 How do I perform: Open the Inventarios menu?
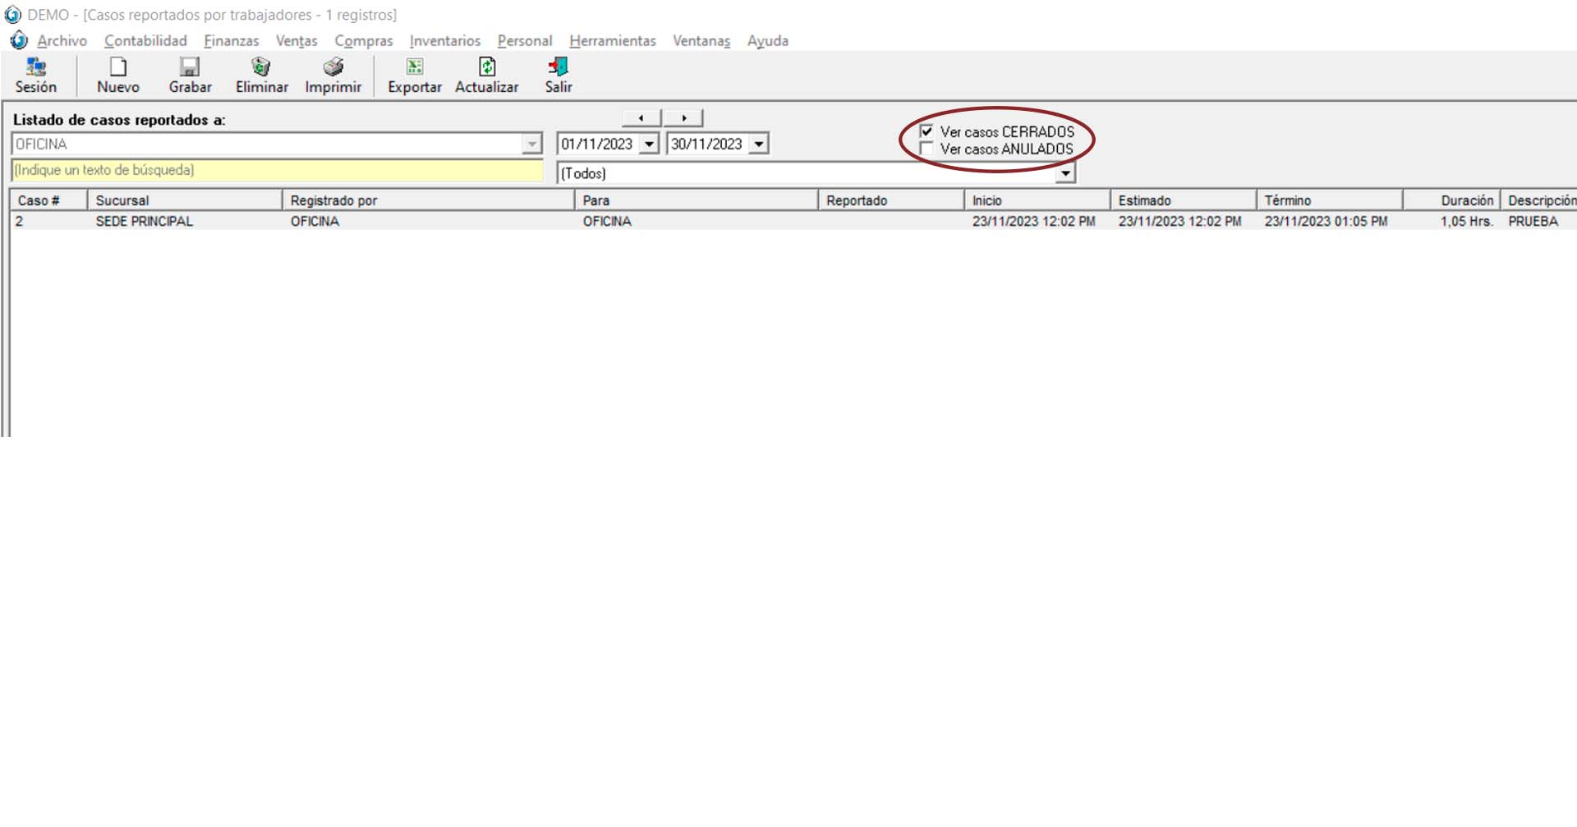point(444,41)
